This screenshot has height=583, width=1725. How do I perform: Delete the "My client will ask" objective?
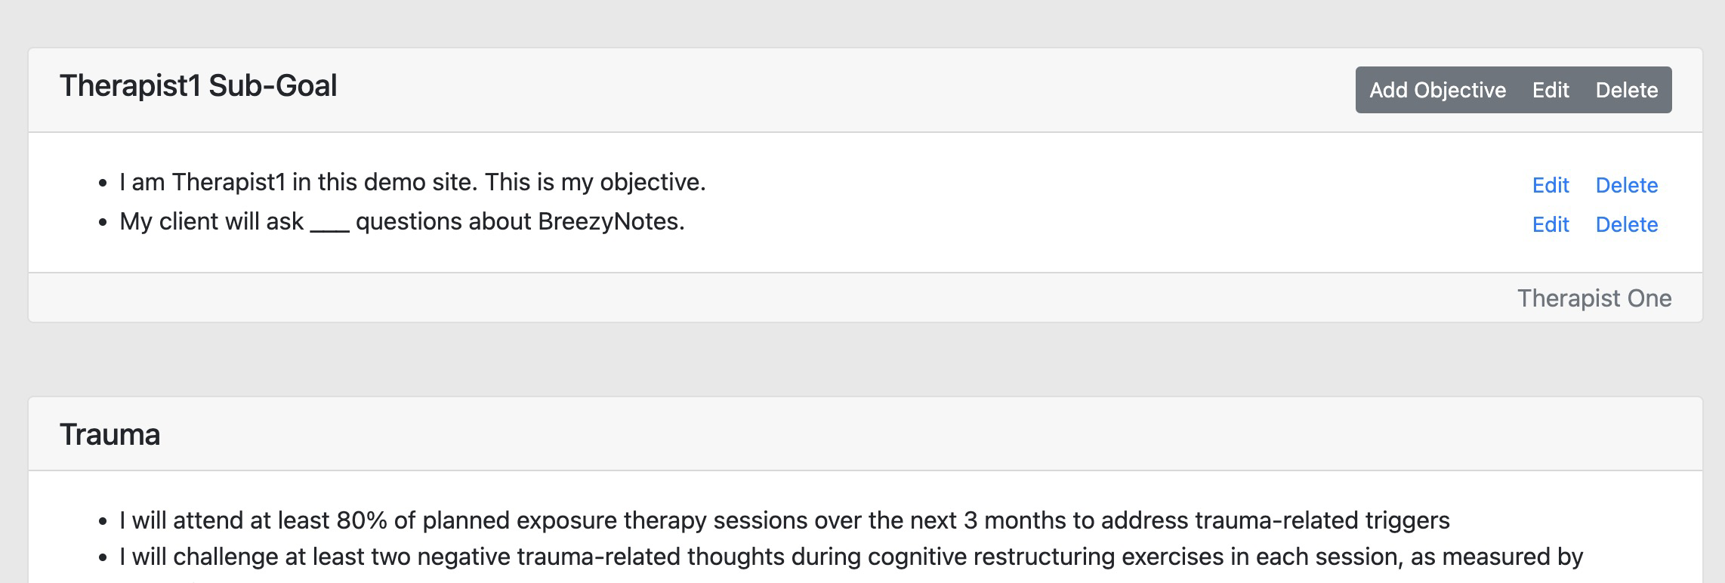pos(1626,224)
